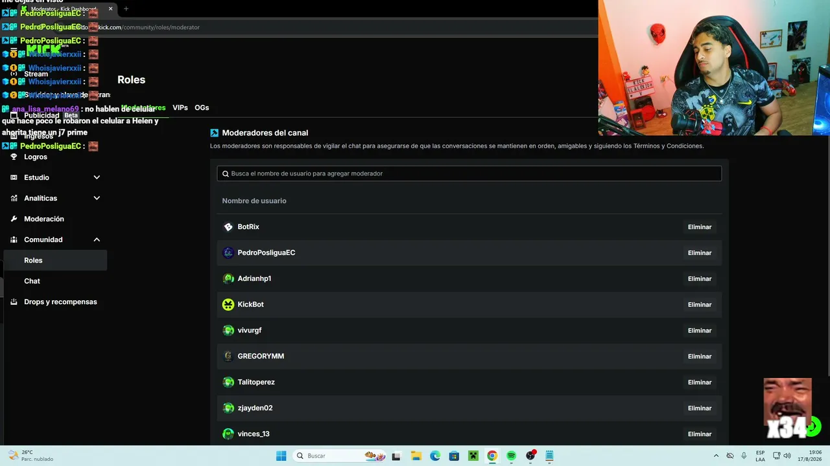Open the volume tray control

(x=787, y=456)
